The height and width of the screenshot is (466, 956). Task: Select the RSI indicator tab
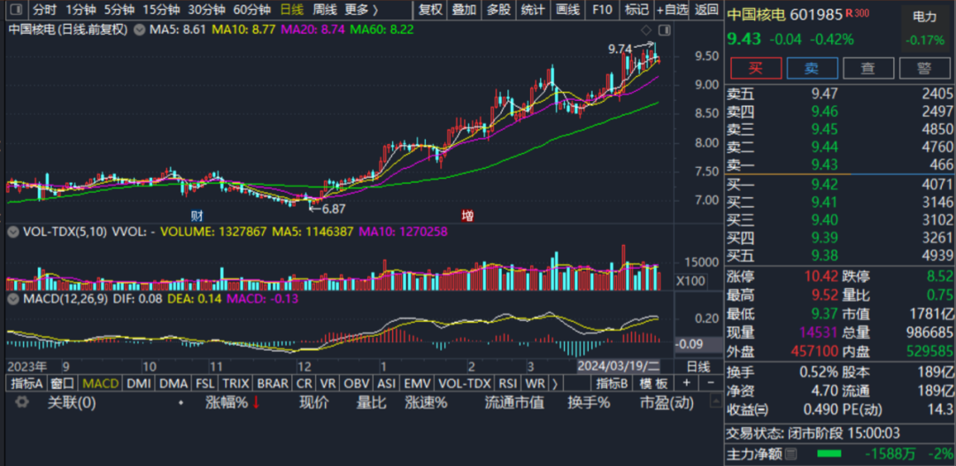508,383
